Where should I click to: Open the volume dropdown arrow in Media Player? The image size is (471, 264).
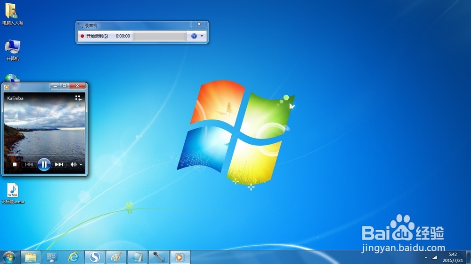click(x=81, y=164)
